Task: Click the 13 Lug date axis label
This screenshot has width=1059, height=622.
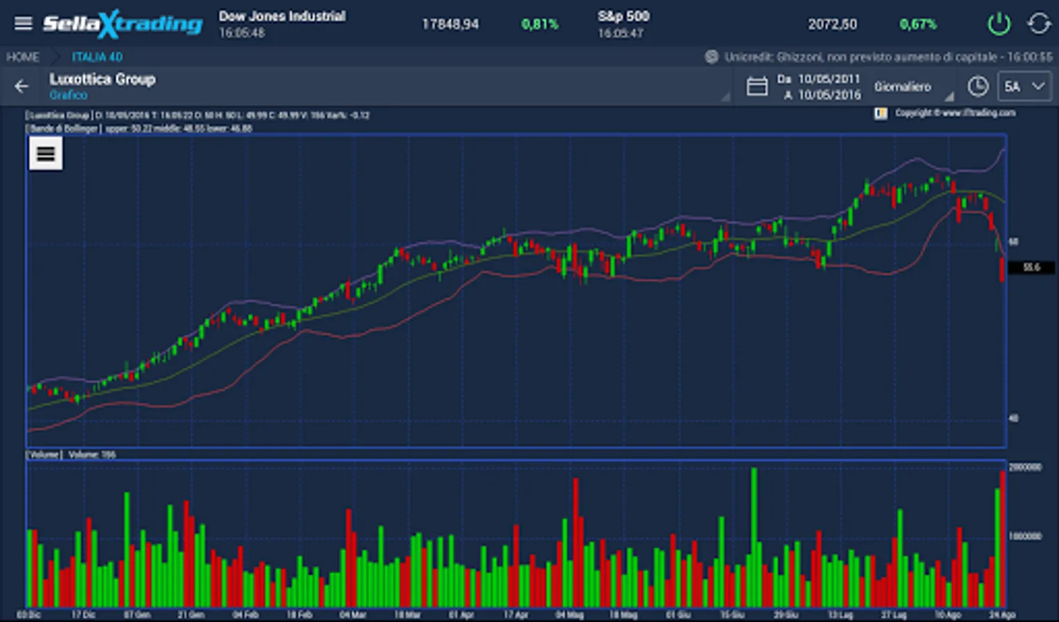Action: pos(840,614)
